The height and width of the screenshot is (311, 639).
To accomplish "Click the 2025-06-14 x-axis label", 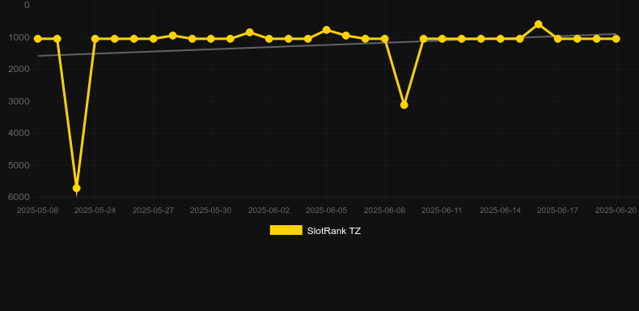I will [500, 211].
